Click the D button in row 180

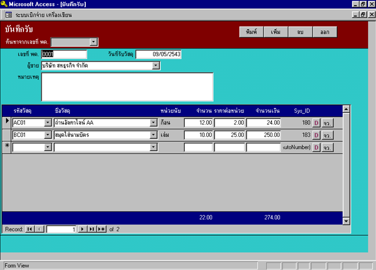click(316, 123)
